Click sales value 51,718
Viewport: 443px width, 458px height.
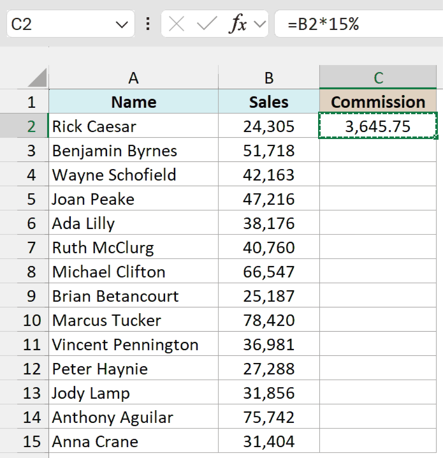269,150
